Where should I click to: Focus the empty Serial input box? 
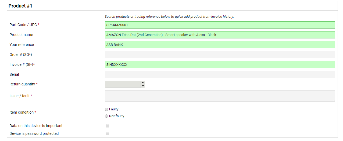tap(220, 75)
